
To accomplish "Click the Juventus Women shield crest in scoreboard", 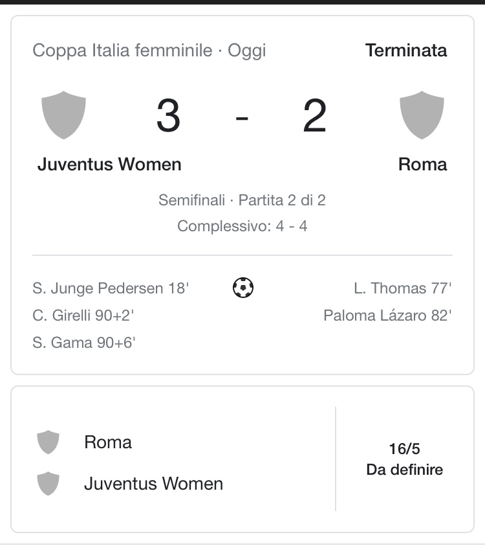I will tap(63, 115).
